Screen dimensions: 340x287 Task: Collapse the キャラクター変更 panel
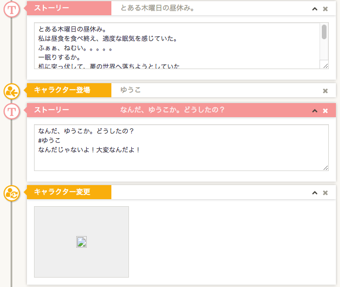[x=315, y=193]
